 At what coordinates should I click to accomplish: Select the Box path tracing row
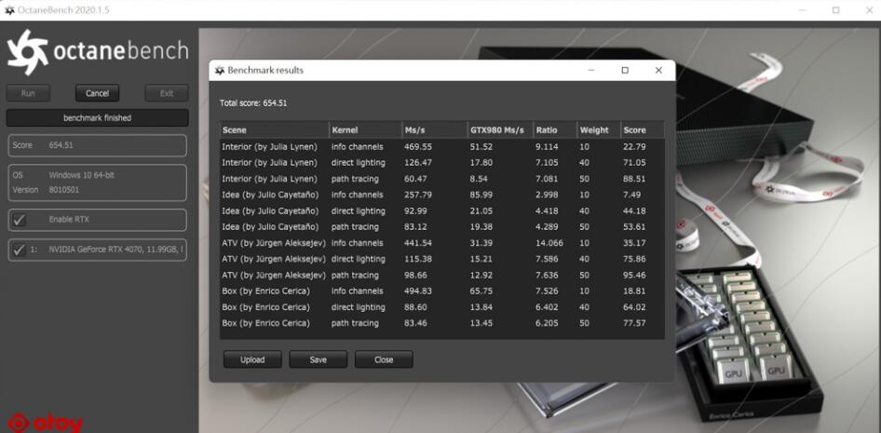coord(442,323)
